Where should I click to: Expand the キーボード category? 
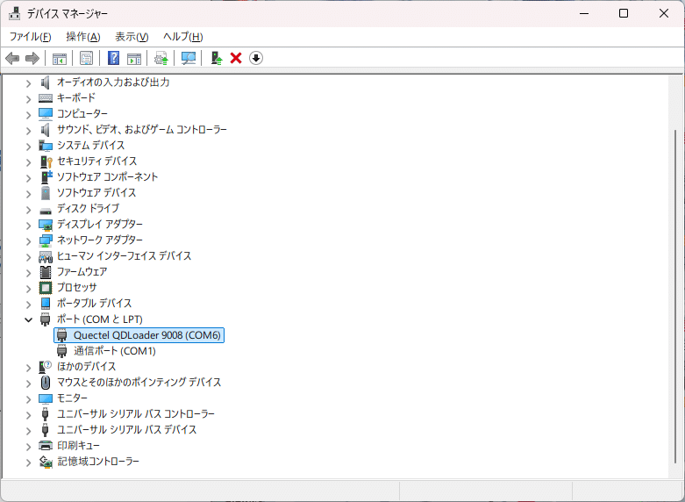[x=28, y=98]
